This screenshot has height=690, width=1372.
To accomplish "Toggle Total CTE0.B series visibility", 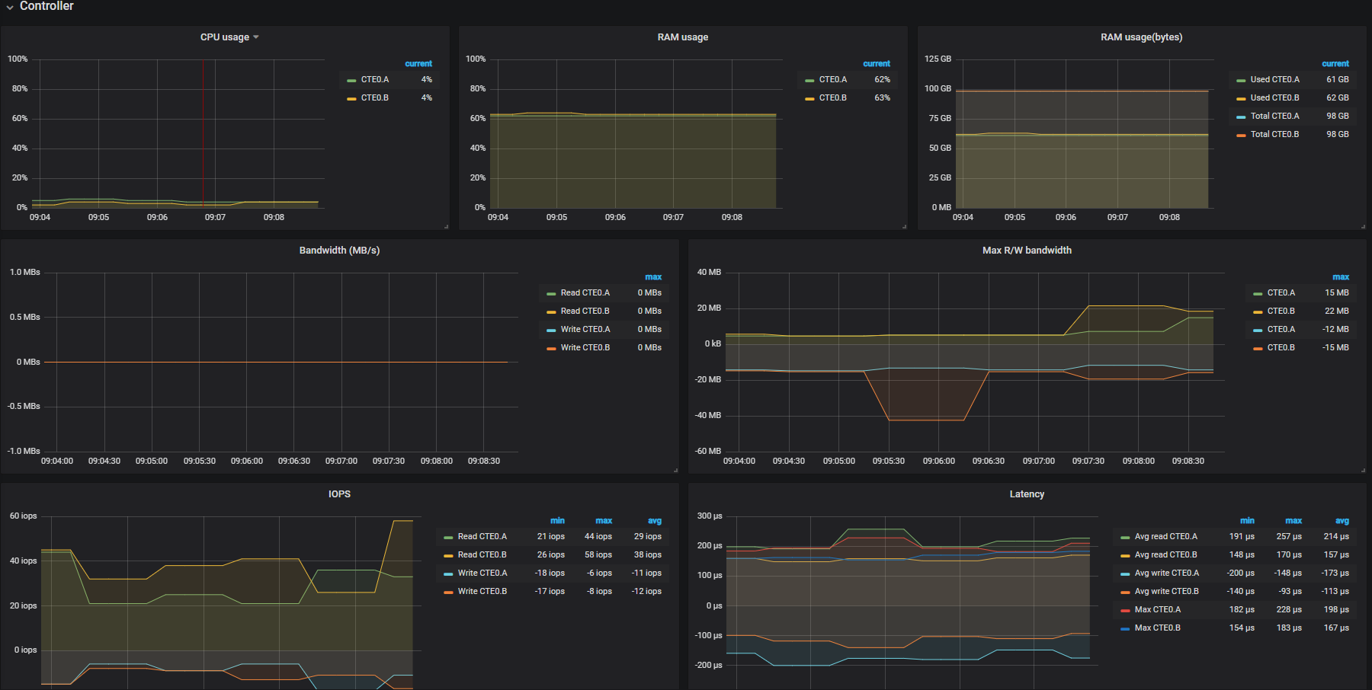I will (1275, 135).
